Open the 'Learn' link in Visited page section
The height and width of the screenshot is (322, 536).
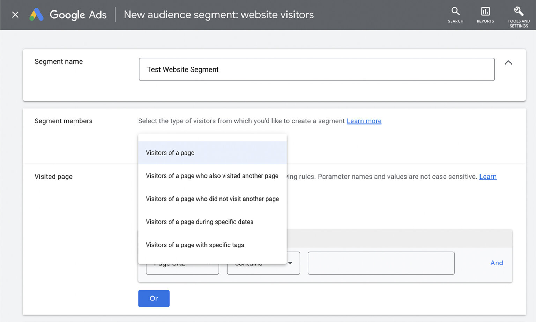coord(488,177)
